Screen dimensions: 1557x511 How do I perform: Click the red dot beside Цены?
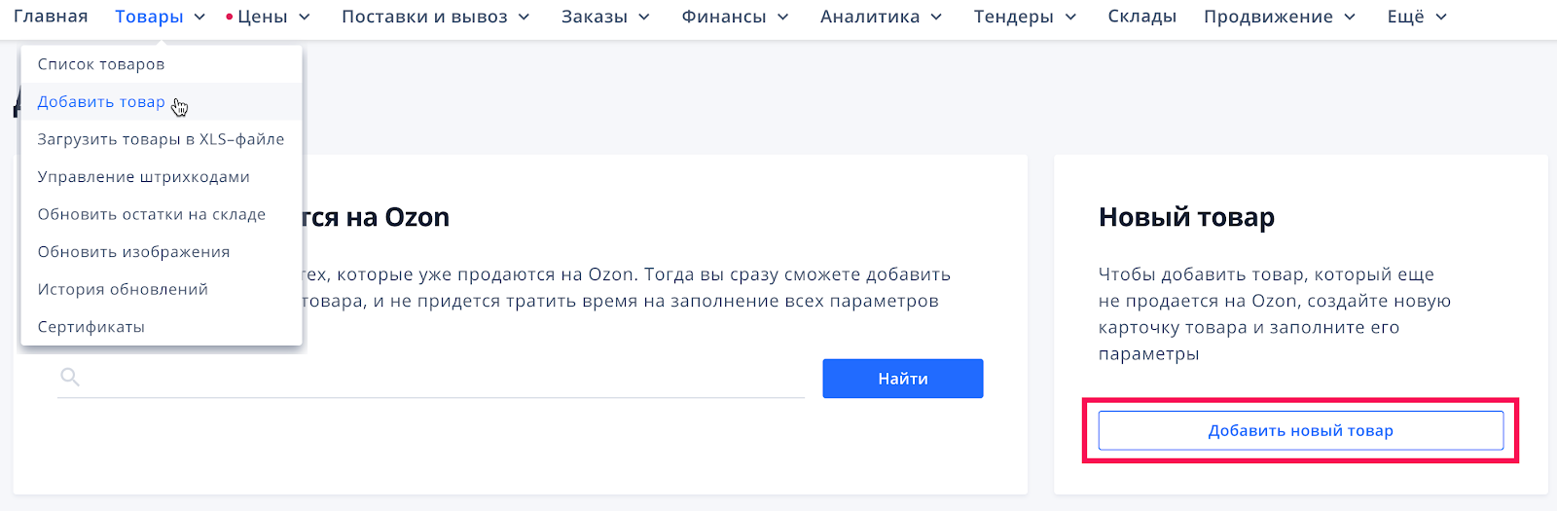click(229, 18)
